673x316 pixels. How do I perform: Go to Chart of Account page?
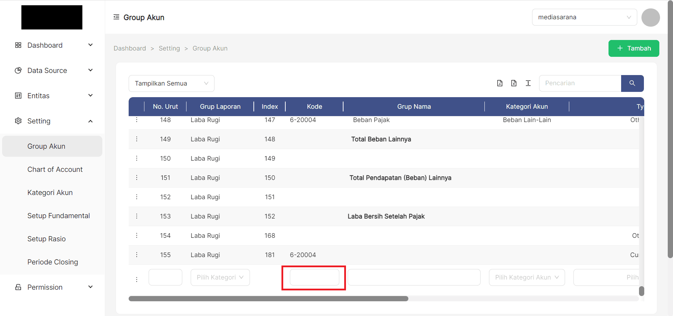55,169
